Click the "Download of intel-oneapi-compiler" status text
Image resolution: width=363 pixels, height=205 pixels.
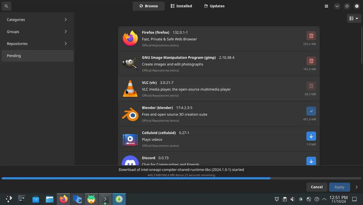point(181,169)
